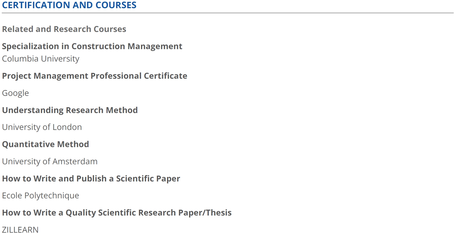Click the word London
Viewport: 455px width, 234px height.
pyautogui.click(x=67, y=127)
